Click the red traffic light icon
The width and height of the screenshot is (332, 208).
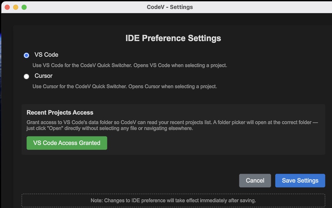point(6,7)
